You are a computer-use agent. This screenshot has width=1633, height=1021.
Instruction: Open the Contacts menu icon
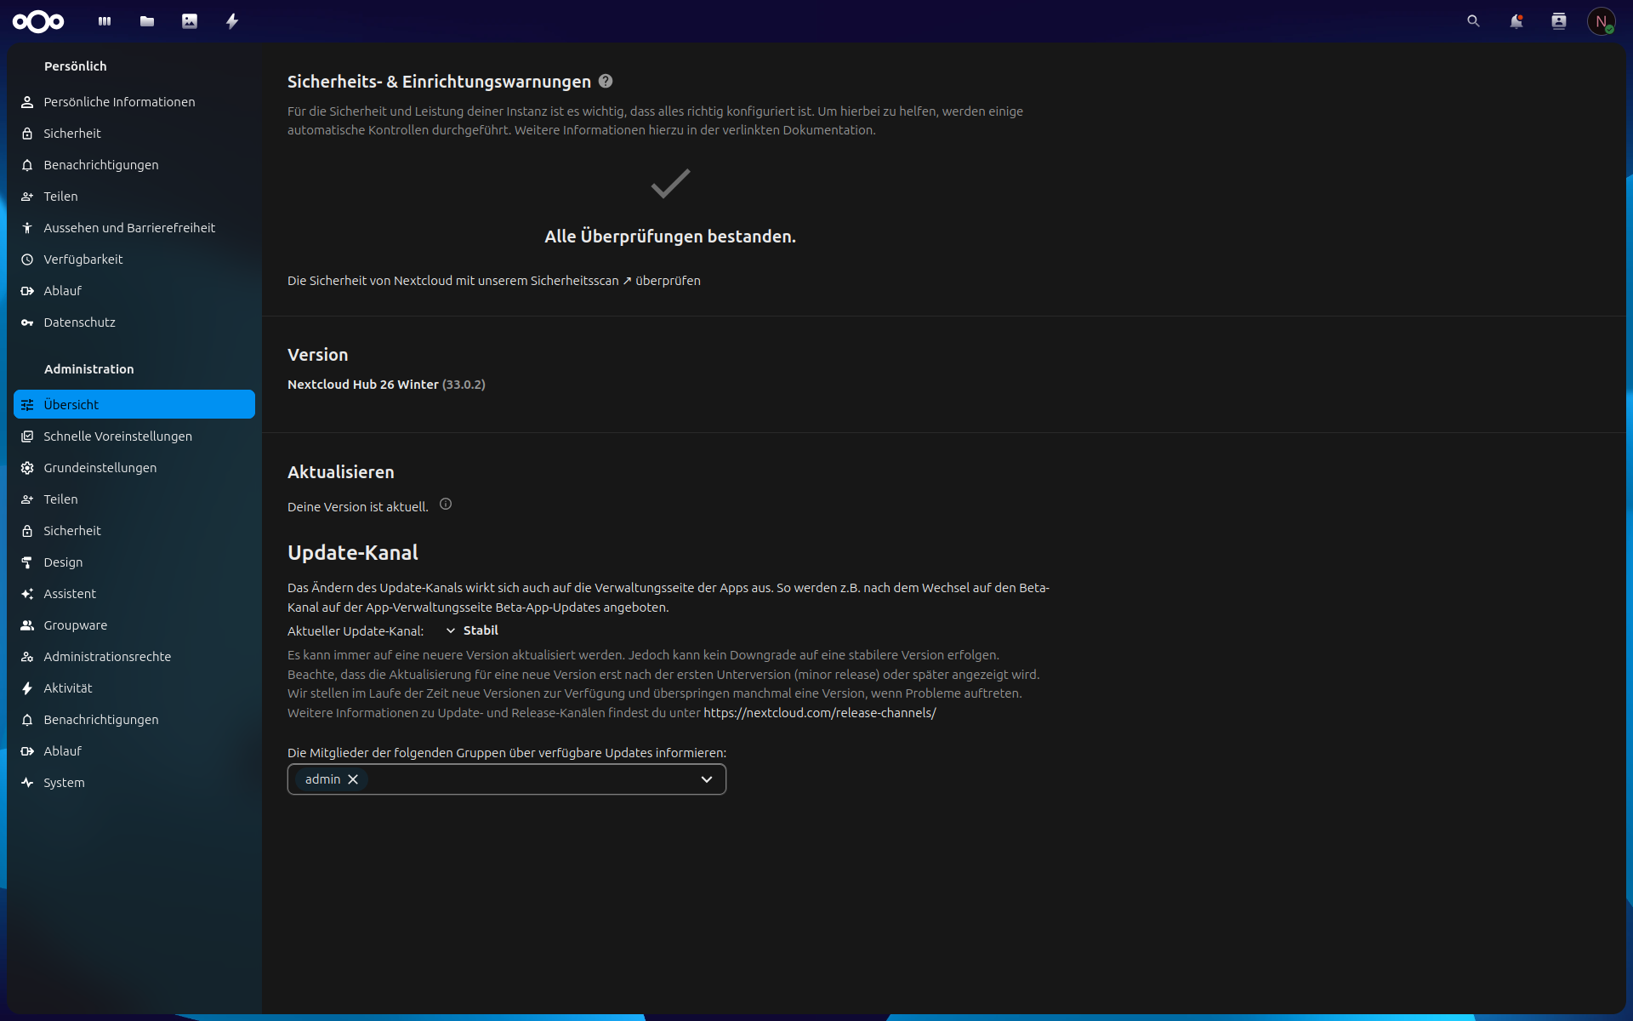coord(1558,21)
